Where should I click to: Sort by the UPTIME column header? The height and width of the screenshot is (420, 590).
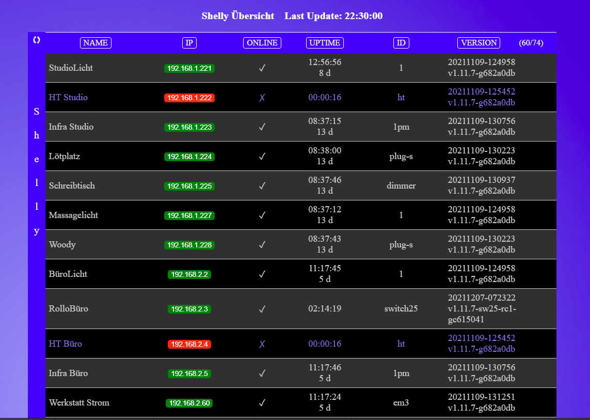tap(325, 43)
